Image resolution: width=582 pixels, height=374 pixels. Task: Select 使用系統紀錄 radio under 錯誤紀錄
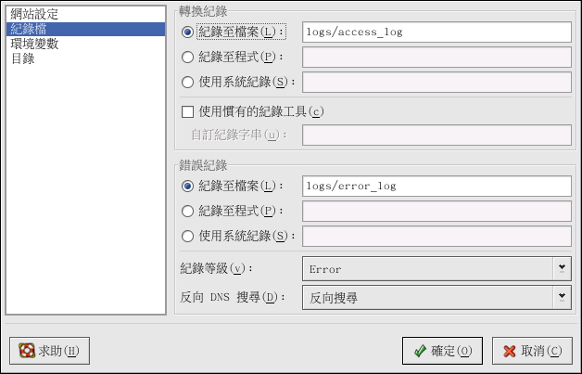(188, 236)
